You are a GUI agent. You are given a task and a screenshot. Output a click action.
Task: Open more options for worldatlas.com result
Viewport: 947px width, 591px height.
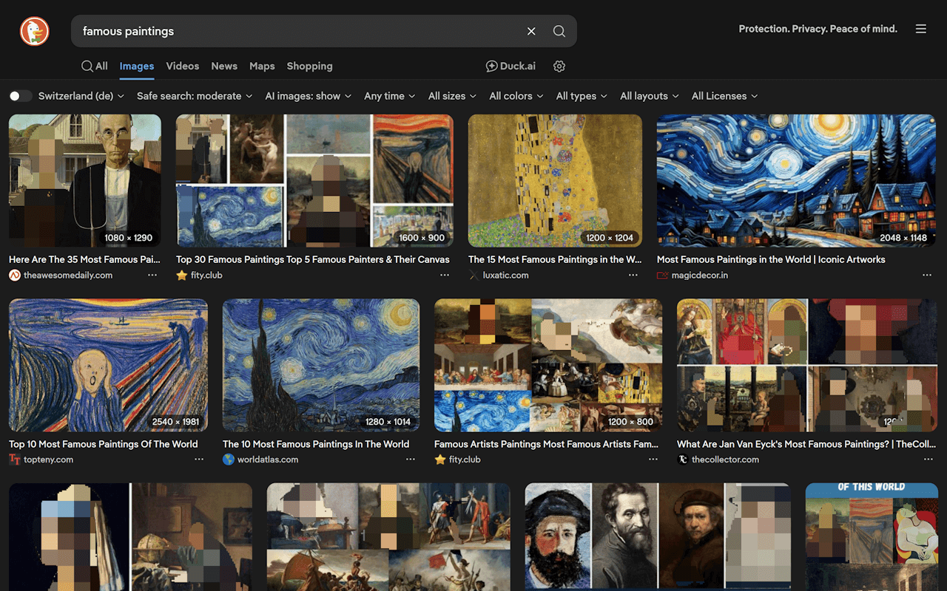pos(411,460)
